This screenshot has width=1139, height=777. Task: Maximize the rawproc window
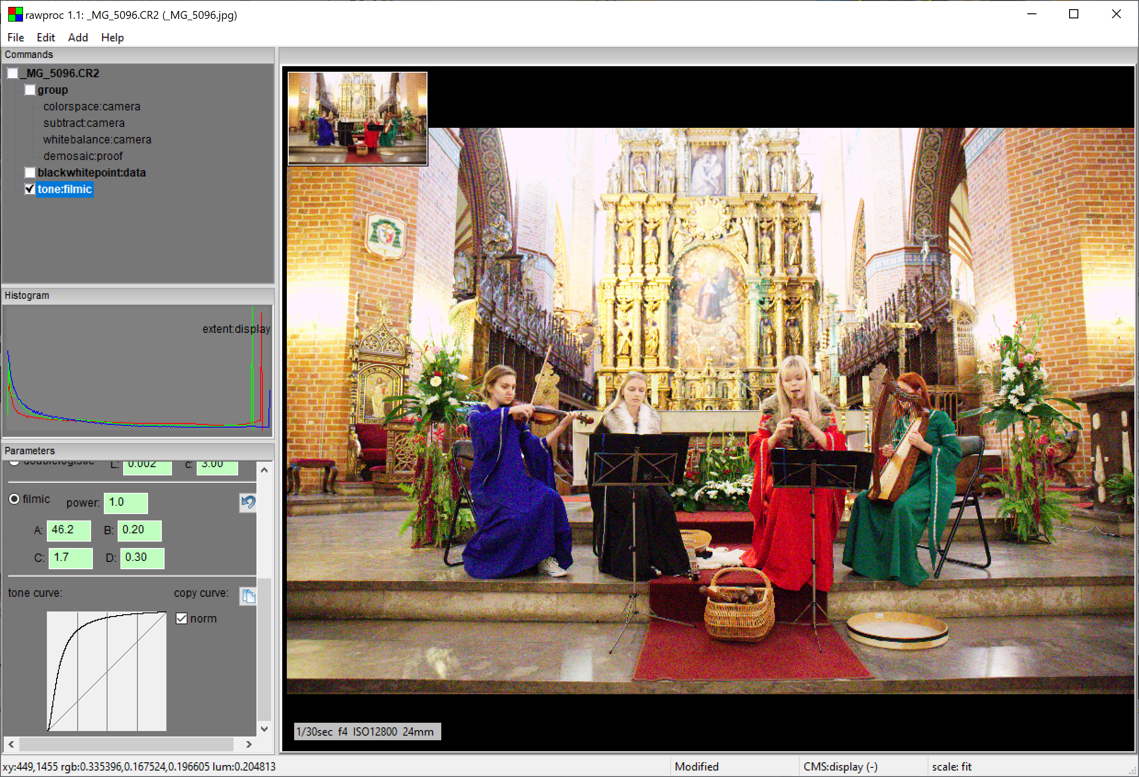point(1073,14)
